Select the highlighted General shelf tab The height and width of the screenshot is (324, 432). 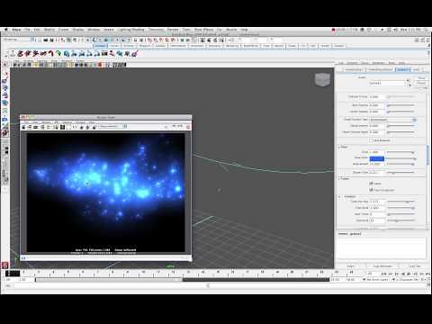100,46
